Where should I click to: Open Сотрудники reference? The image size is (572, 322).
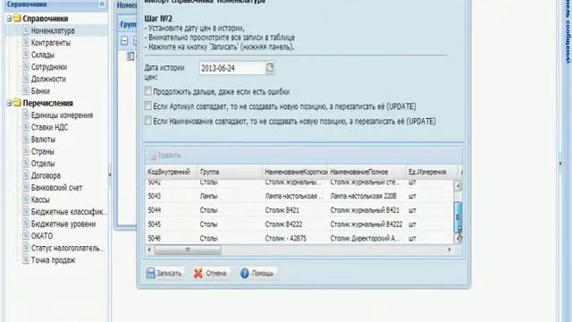(49, 67)
